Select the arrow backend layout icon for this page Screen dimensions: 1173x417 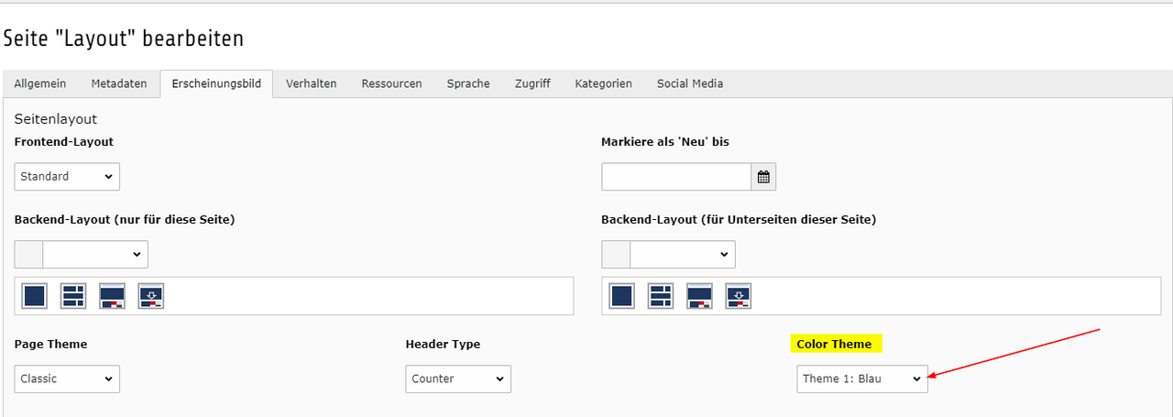click(x=151, y=296)
